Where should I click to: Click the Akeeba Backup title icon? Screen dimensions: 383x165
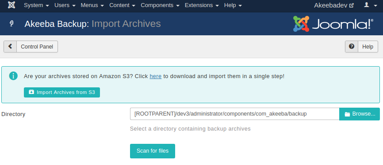pyautogui.click(x=11, y=24)
